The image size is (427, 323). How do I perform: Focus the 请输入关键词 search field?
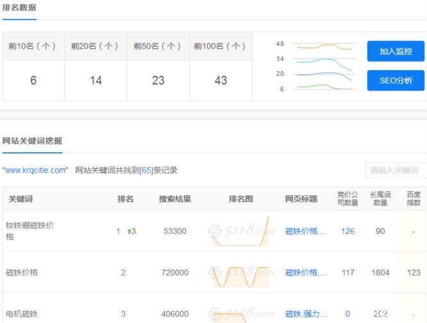[x=395, y=170]
